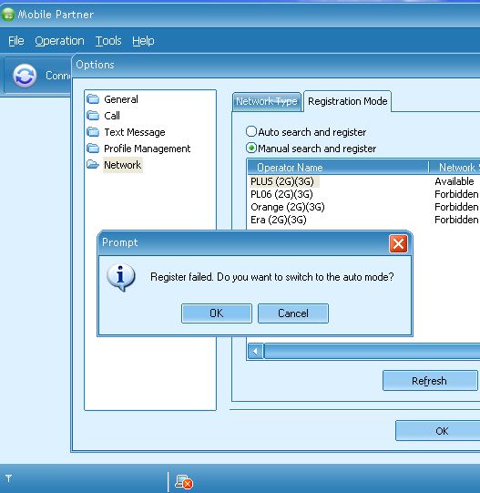Click the Forbidden status of Era
The width and height of the screenshot is (480, 493).
point(456,220)
